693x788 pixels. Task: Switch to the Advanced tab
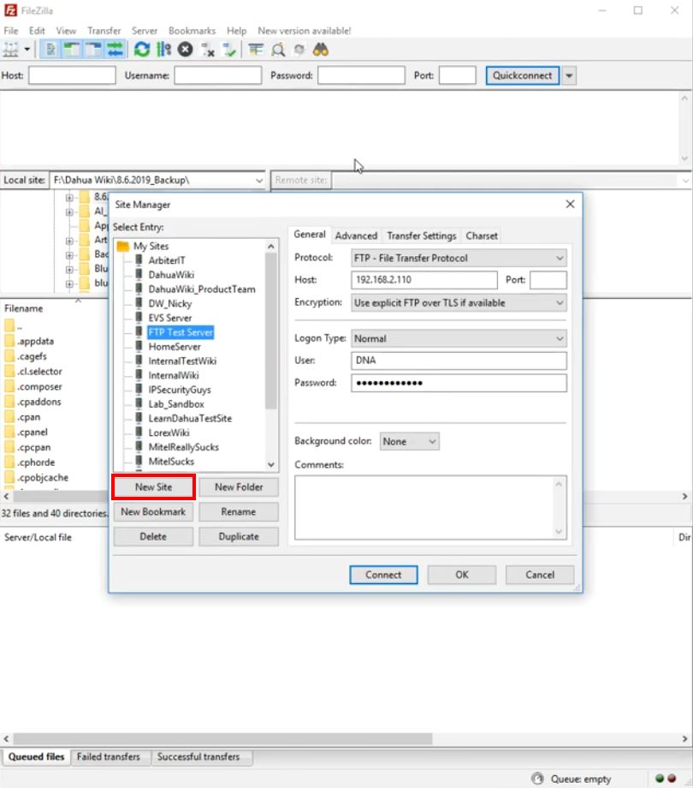pos(356,236)
